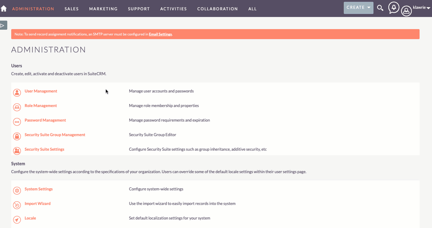432x228 pixels.
Task: Click 'Create, edit, activate and deactivate users' text
Action: click(x=59, y=74)
